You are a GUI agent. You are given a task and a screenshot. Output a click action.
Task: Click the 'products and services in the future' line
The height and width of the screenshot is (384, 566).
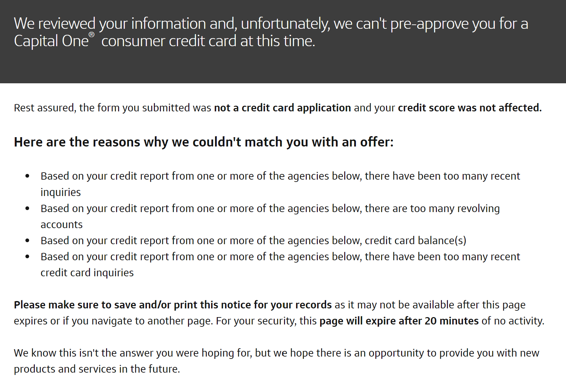point(97,369)
